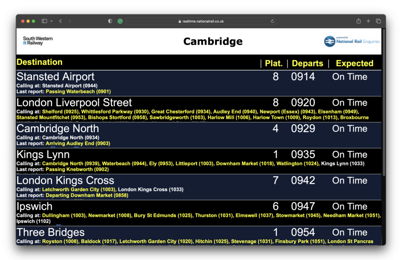
Task: Click the back navigation arrow
Action: (60, 21)
